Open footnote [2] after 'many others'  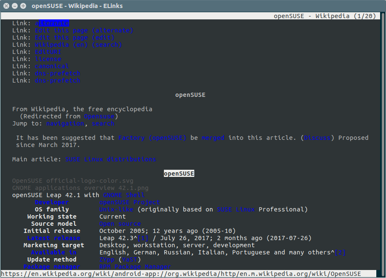[x=340, y=252]
